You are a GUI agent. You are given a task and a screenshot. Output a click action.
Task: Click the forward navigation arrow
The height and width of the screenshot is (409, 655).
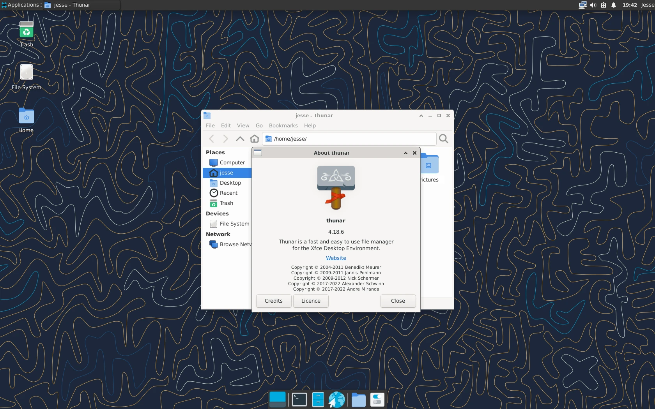click(x=225, y=139)
